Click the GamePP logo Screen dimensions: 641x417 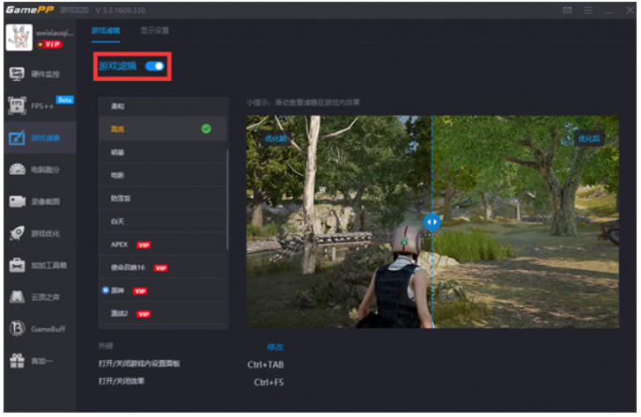coord(30,10)
